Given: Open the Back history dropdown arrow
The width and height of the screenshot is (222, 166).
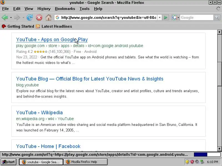Looking at the screenshot, I should point(11,18).
